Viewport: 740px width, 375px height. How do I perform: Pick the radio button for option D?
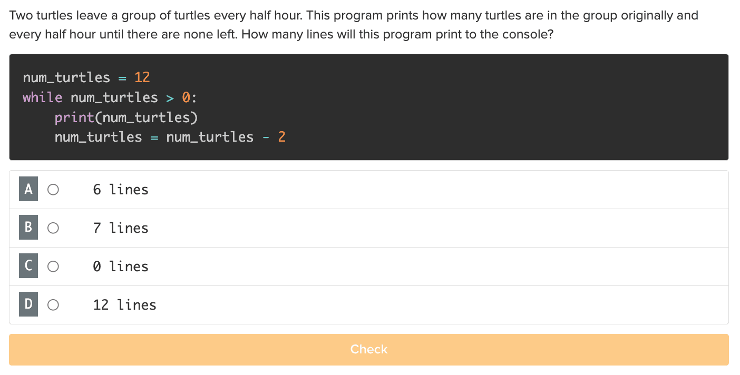coord(53,305)
